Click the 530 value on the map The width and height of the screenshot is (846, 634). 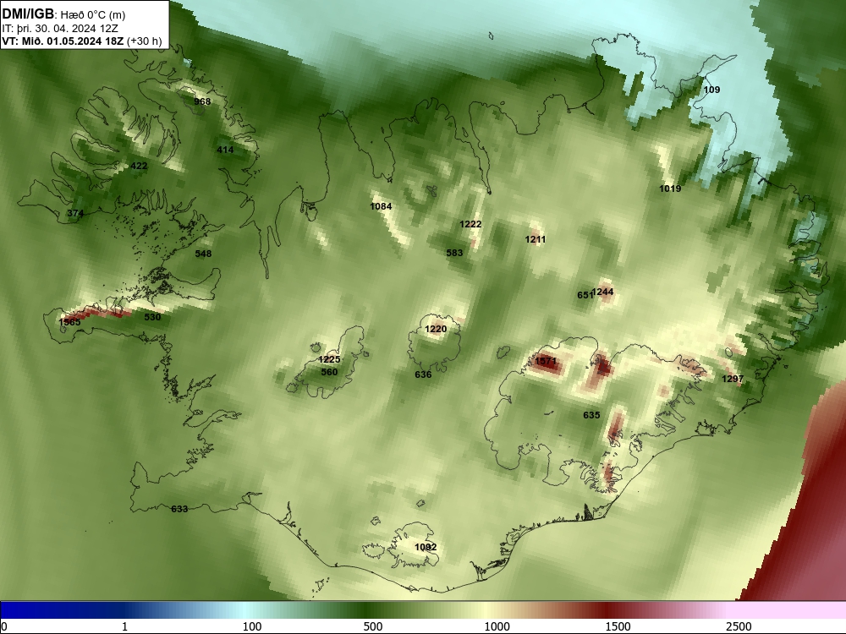click(x=152, y=317)
